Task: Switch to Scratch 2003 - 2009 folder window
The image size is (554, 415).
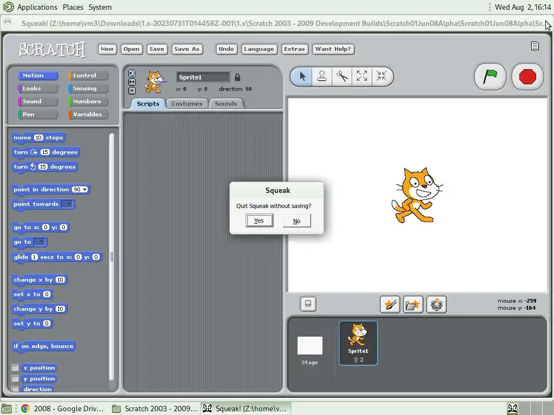Action: pos(155,409)
